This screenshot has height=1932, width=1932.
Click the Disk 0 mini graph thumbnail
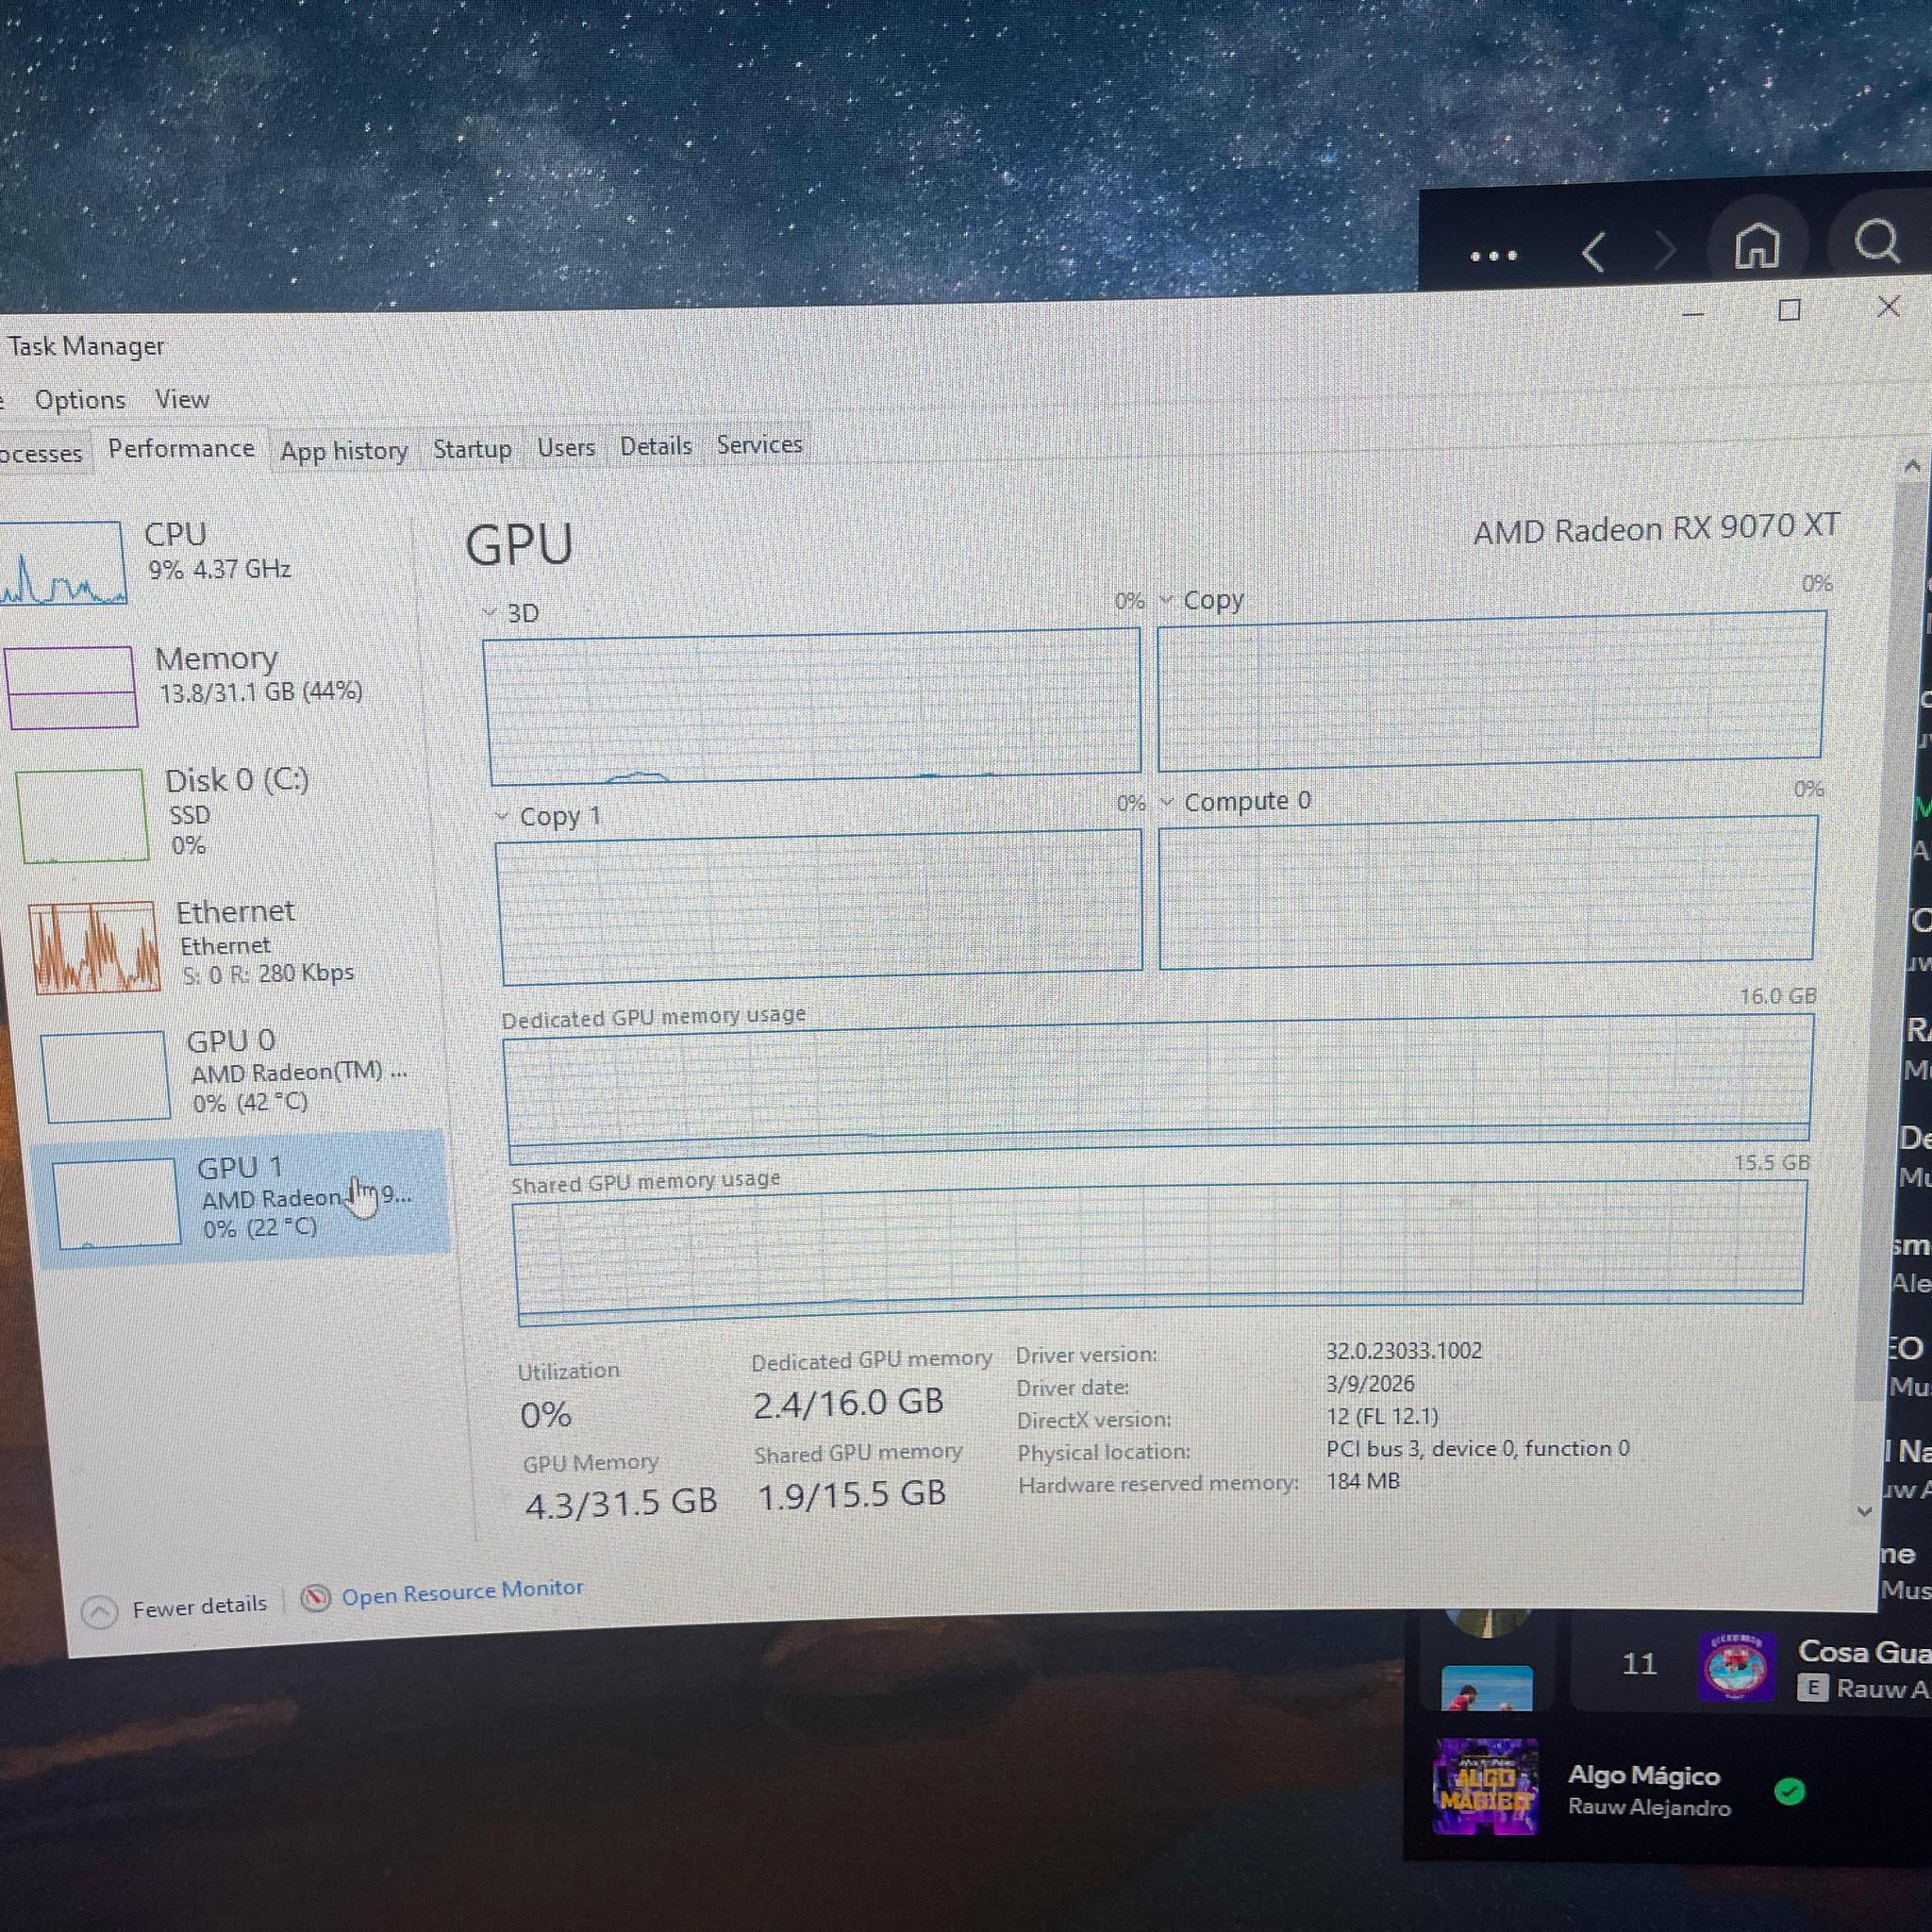[x=83, y=814]
